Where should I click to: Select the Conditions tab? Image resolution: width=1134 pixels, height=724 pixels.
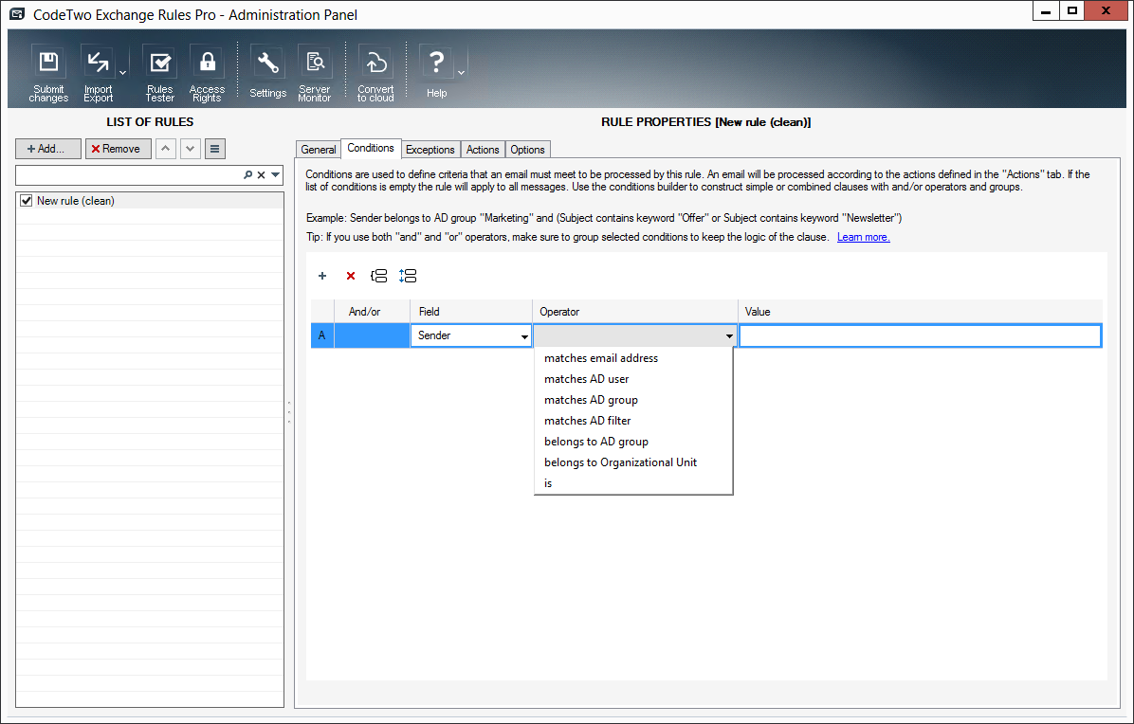point(371,148)
